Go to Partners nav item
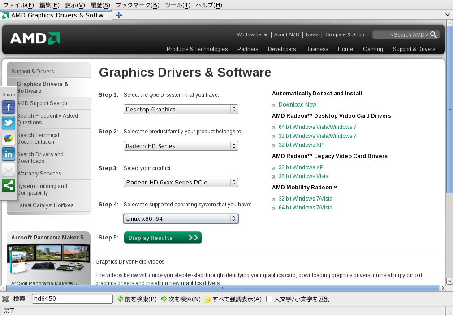 pyautogui.click(x=248, y=49)
